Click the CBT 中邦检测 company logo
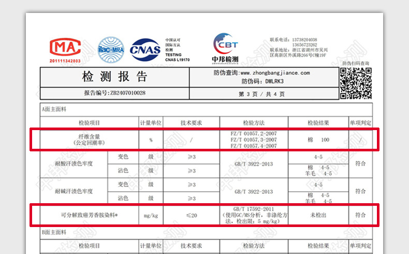This screenshot has height=254, width=409. coord(226,49)
